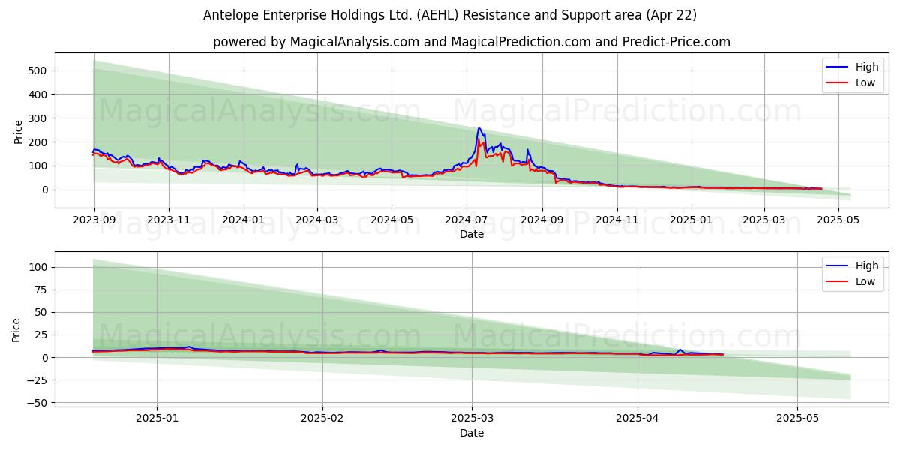Click the '200' y-axis label on top chart
The width and height of the screenshot is (900, 450).
[x=38, y=142]
